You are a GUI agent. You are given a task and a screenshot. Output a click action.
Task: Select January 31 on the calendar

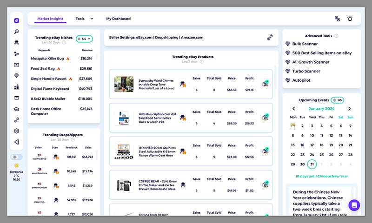pos(312,164)
